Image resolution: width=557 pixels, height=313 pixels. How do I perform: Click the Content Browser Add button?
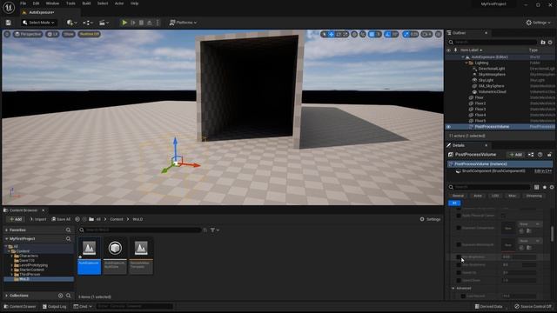[16, 219]
